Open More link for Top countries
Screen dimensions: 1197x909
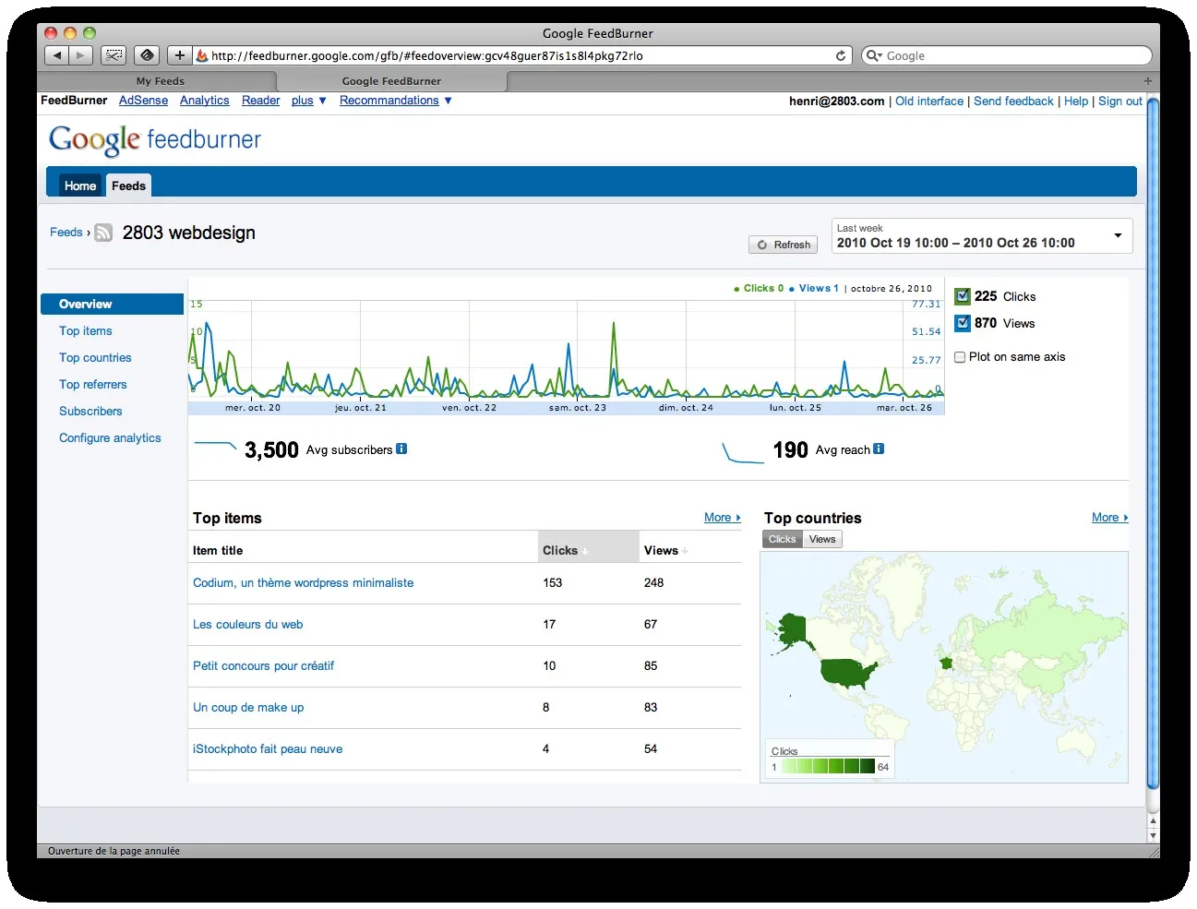[1109, 518]
